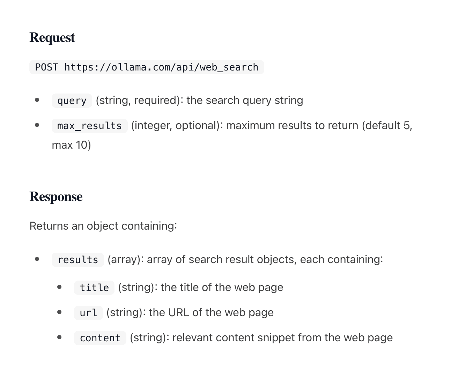This screenshot has width=451, height=372.
Task: Click the 'max 10)' text line
Action: [72, 145]
